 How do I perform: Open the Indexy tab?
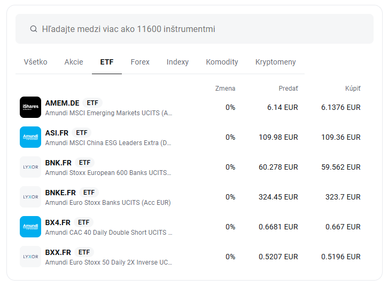tap(177, 62)
